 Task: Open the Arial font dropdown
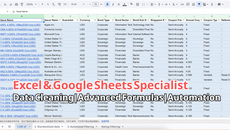click(78, 4)
